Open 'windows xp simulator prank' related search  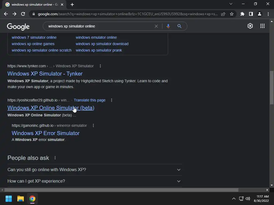[x=99, y=50]
